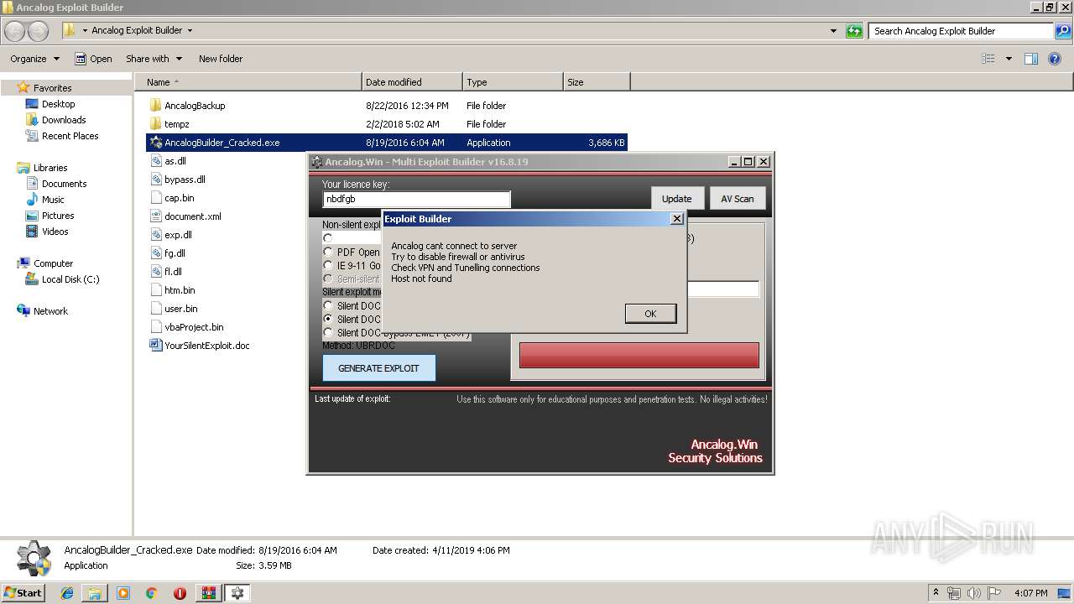Open the view options dropdown arrow
1074x604 pixels.
click(1009, 59)
